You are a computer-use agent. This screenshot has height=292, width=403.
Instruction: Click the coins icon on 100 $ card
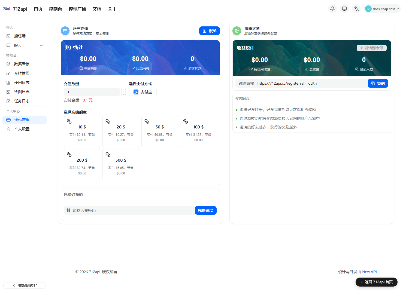tap(186, 121)
